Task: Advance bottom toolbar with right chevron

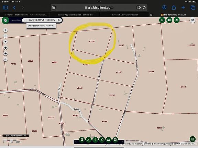Action: point(122,142)
